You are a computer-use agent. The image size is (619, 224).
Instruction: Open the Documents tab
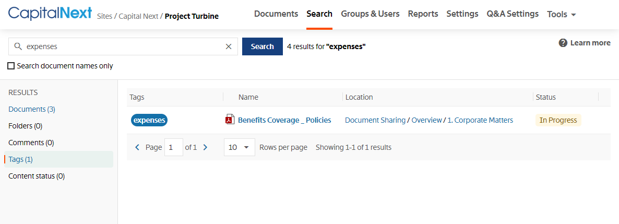coord(276,14)
